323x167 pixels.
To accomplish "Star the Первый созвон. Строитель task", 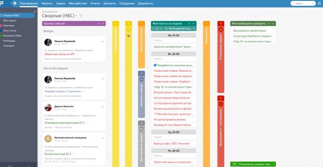I will tap(83, 91).
